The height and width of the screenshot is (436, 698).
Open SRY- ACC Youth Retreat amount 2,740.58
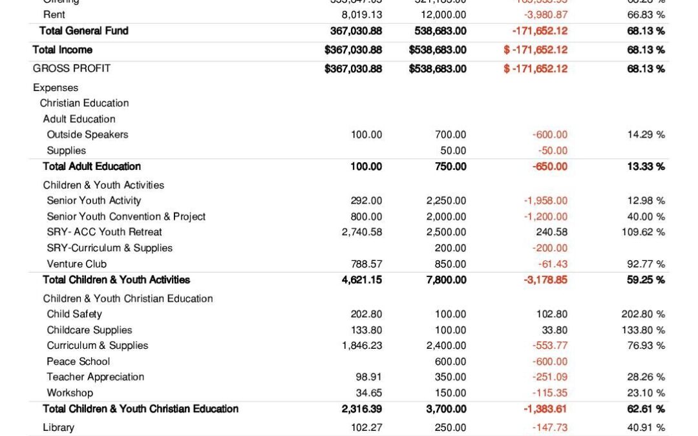click(362, 233)
